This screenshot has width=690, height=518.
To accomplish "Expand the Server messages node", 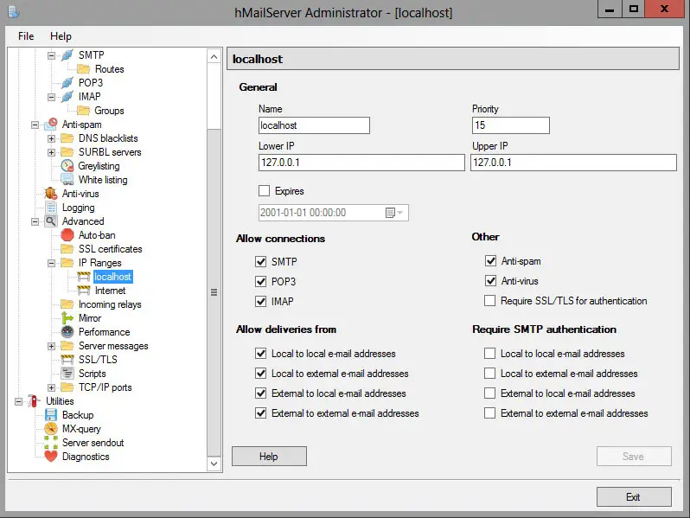I will point(52,346).
